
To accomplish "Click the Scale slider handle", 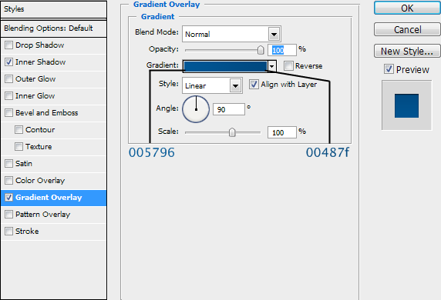I will point(232,132).
